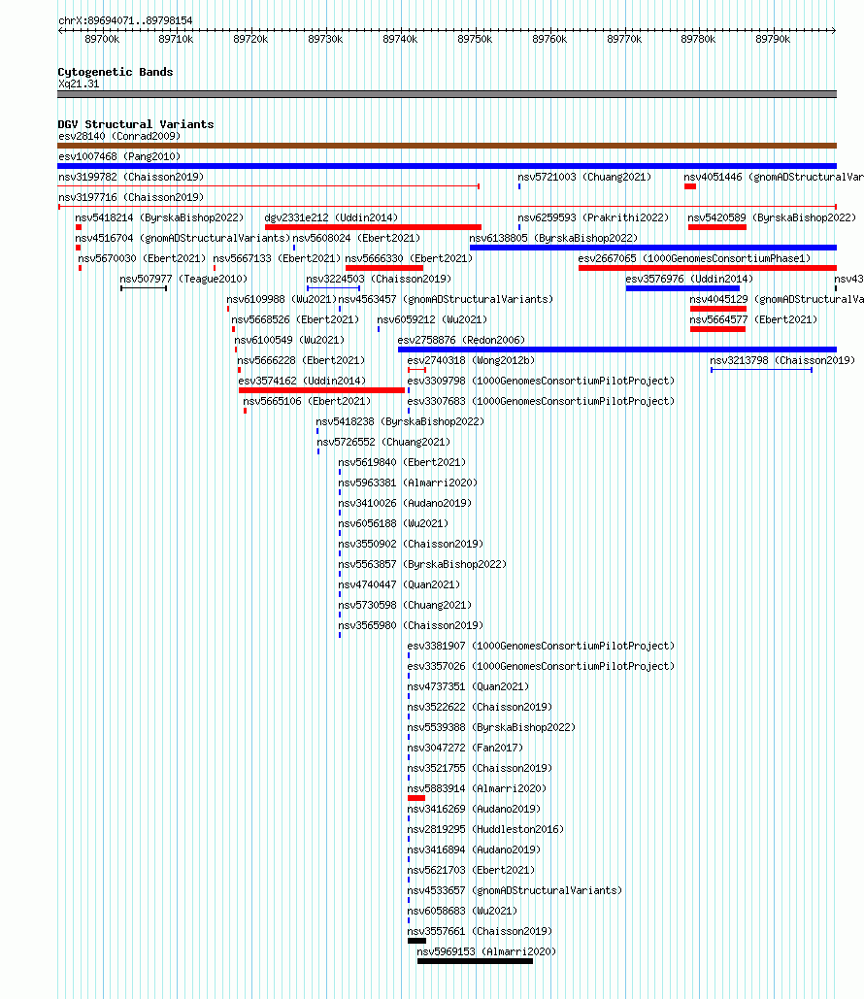Click nsv4045129 gnomAD variant label
Viewport: 864px width, 999px height.
click(x=776, y=299)
